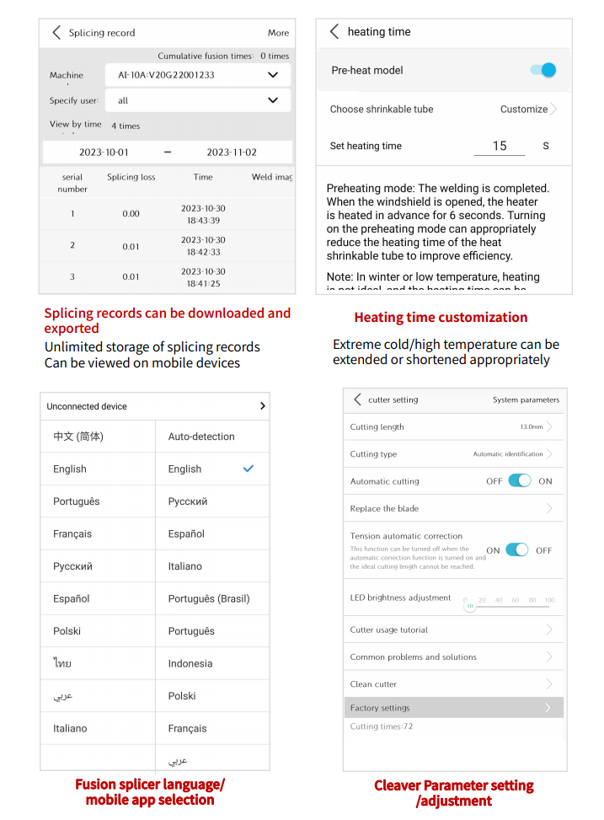604x820 pixels.
Task: Select Auto-detection language option
Action: point(201,437)
